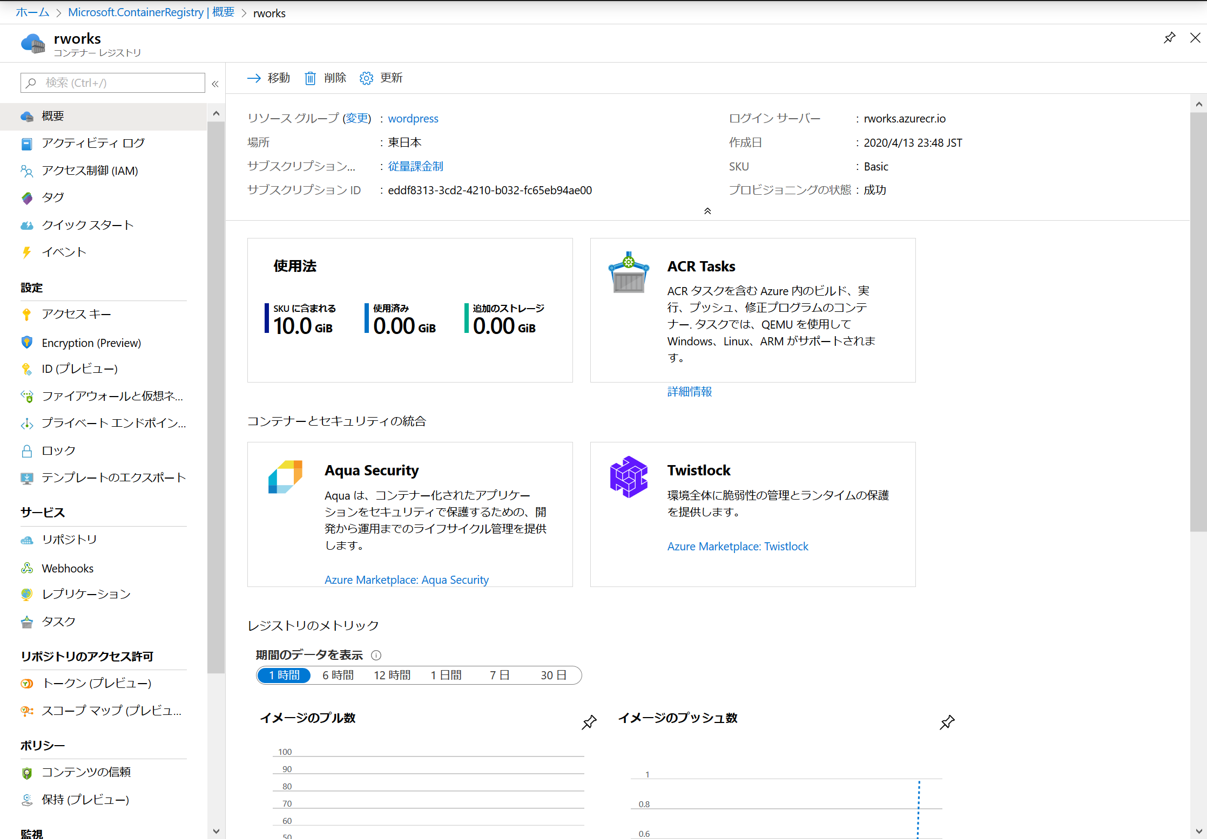The width and height of the screenshot is (1207, 839).
Task: Click the クイック スタート sidebar icon
Action: click(x=26, y=226)
